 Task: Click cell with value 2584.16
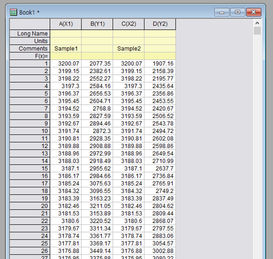tap(97, 86)
